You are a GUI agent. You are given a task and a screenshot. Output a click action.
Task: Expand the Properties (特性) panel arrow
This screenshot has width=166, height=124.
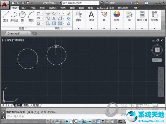tap(117, 29)
